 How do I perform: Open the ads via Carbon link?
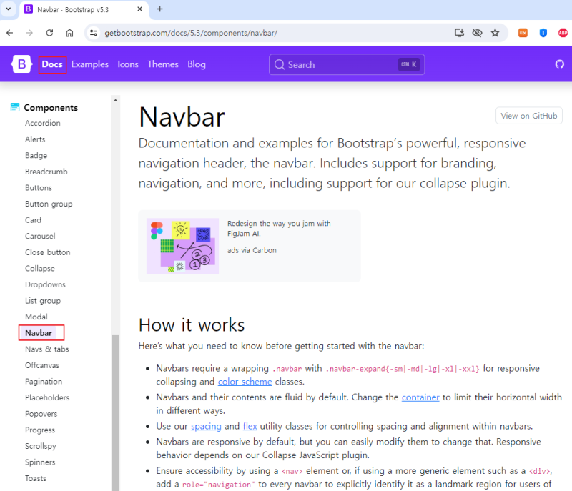tap(252, 250)
